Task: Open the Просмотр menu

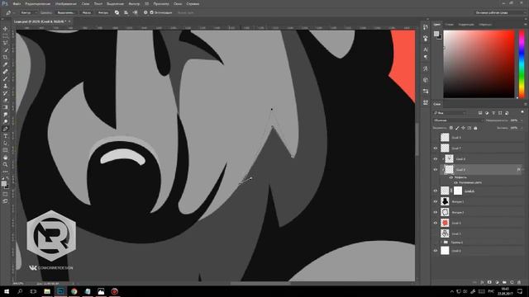Action: click(x=161, y=3)
